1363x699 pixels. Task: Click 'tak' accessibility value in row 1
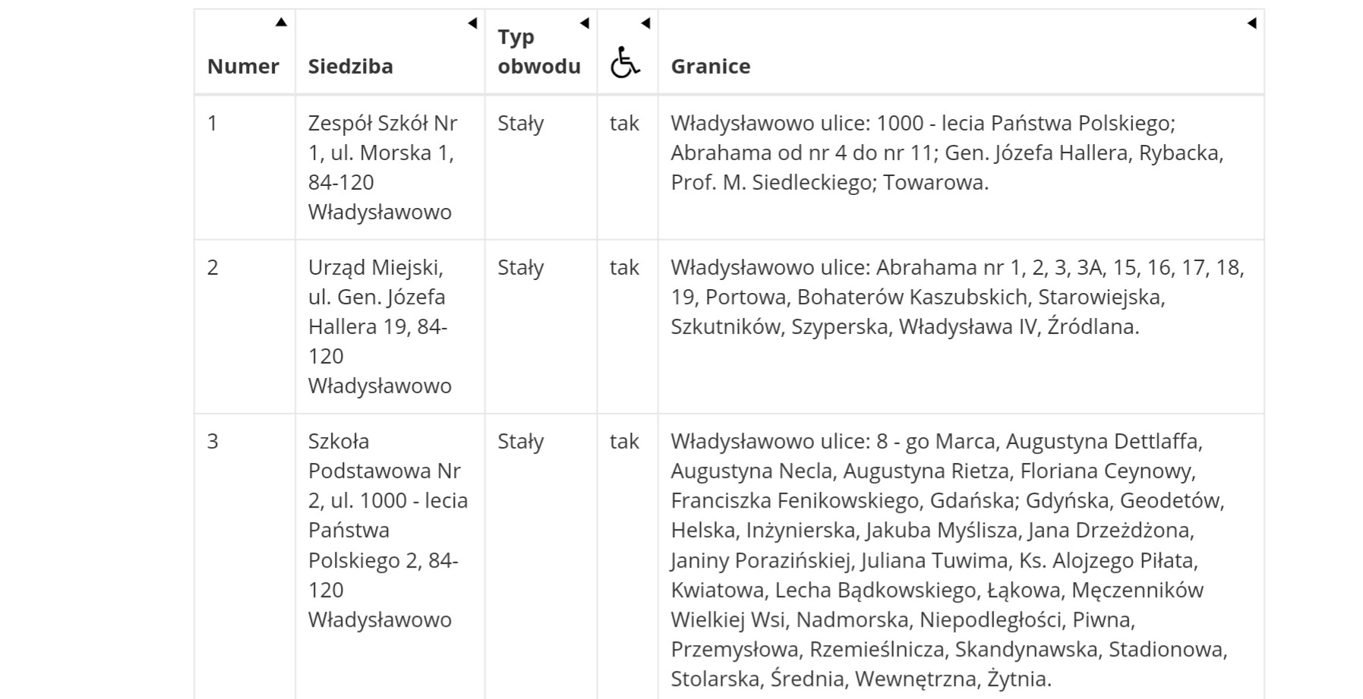click(624, 123)
